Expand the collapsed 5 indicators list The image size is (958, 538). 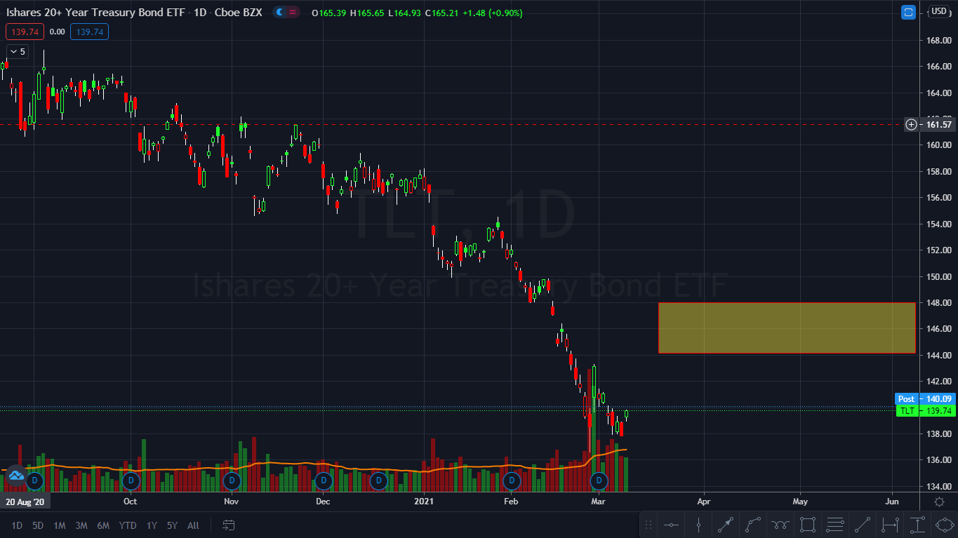pos(17,51)
